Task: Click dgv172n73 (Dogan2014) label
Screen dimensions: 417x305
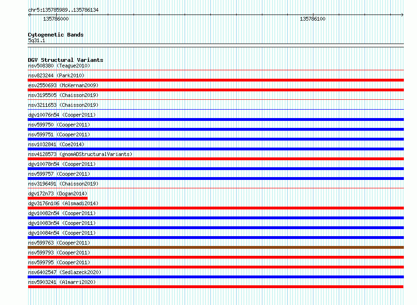Action: click(58, 193)
